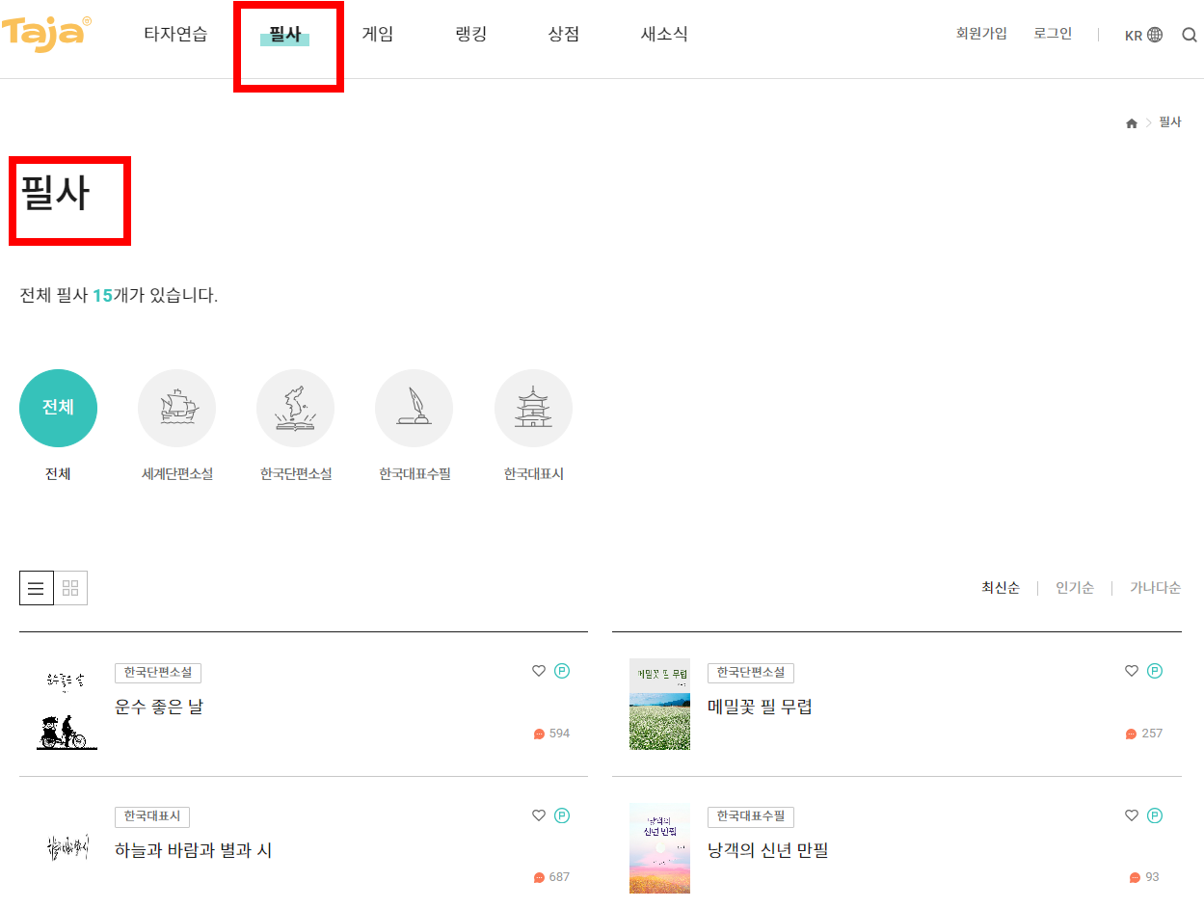Viewport: 1204px width, 908px height.
Task: Open the 한국대표수필 quill filter icon
Action: [x=415, y=407]
